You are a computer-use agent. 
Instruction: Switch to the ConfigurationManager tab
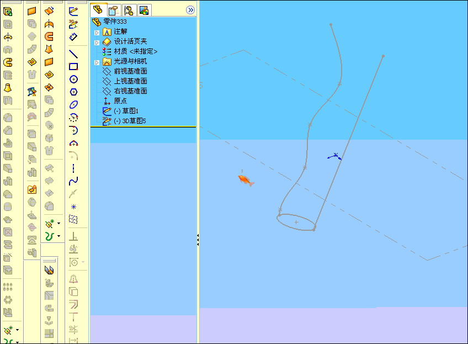pos(129,10)
